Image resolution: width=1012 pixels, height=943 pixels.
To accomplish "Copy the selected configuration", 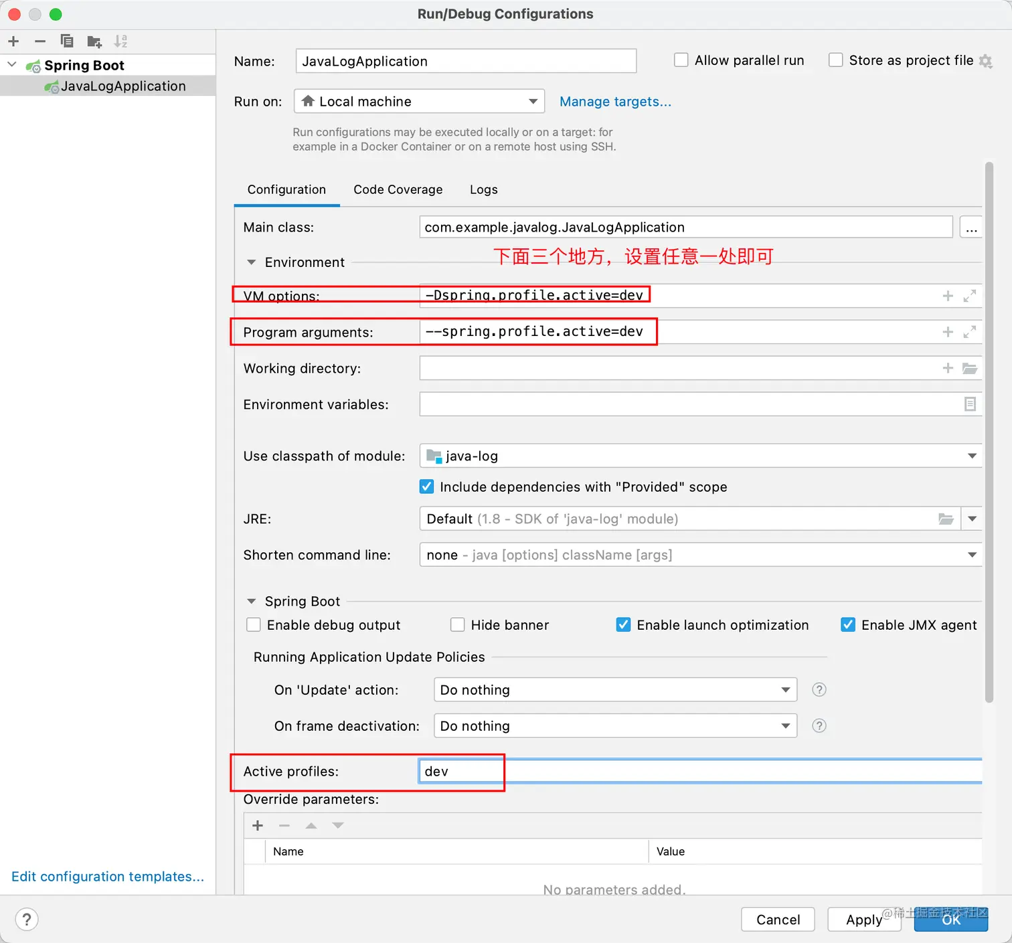I will pyautogui.click(x=67, y=41).
